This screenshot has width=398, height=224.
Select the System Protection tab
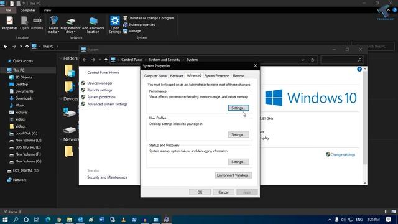(x=217, y=76)
